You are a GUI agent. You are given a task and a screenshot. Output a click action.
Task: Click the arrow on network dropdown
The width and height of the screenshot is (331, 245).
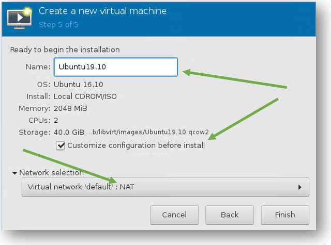[300, 187]
